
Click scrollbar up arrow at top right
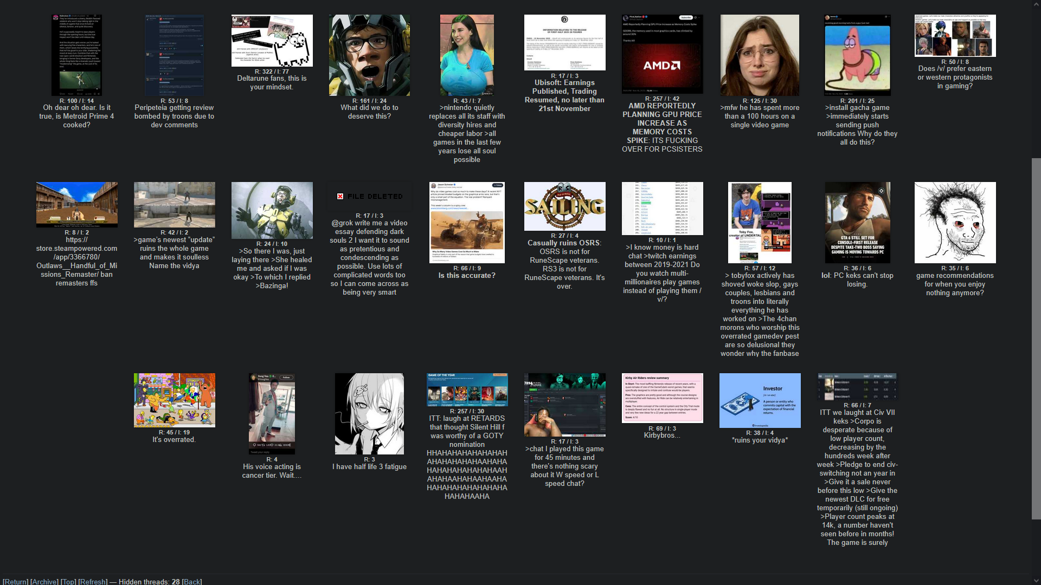click(x=1036, y=3)
